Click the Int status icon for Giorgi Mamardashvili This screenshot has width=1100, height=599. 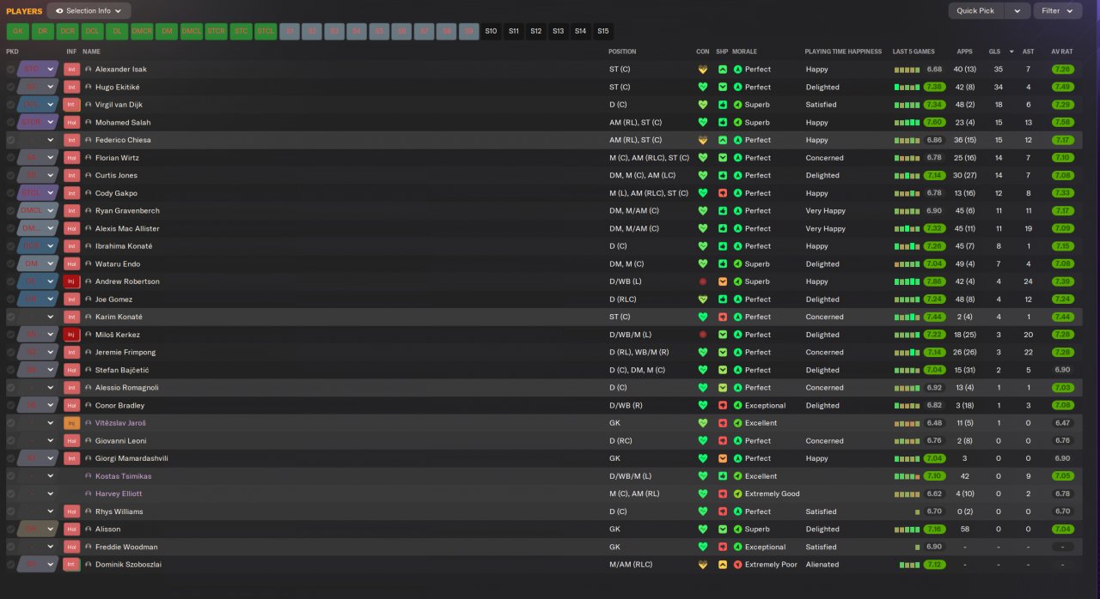[x=71, y=458]
